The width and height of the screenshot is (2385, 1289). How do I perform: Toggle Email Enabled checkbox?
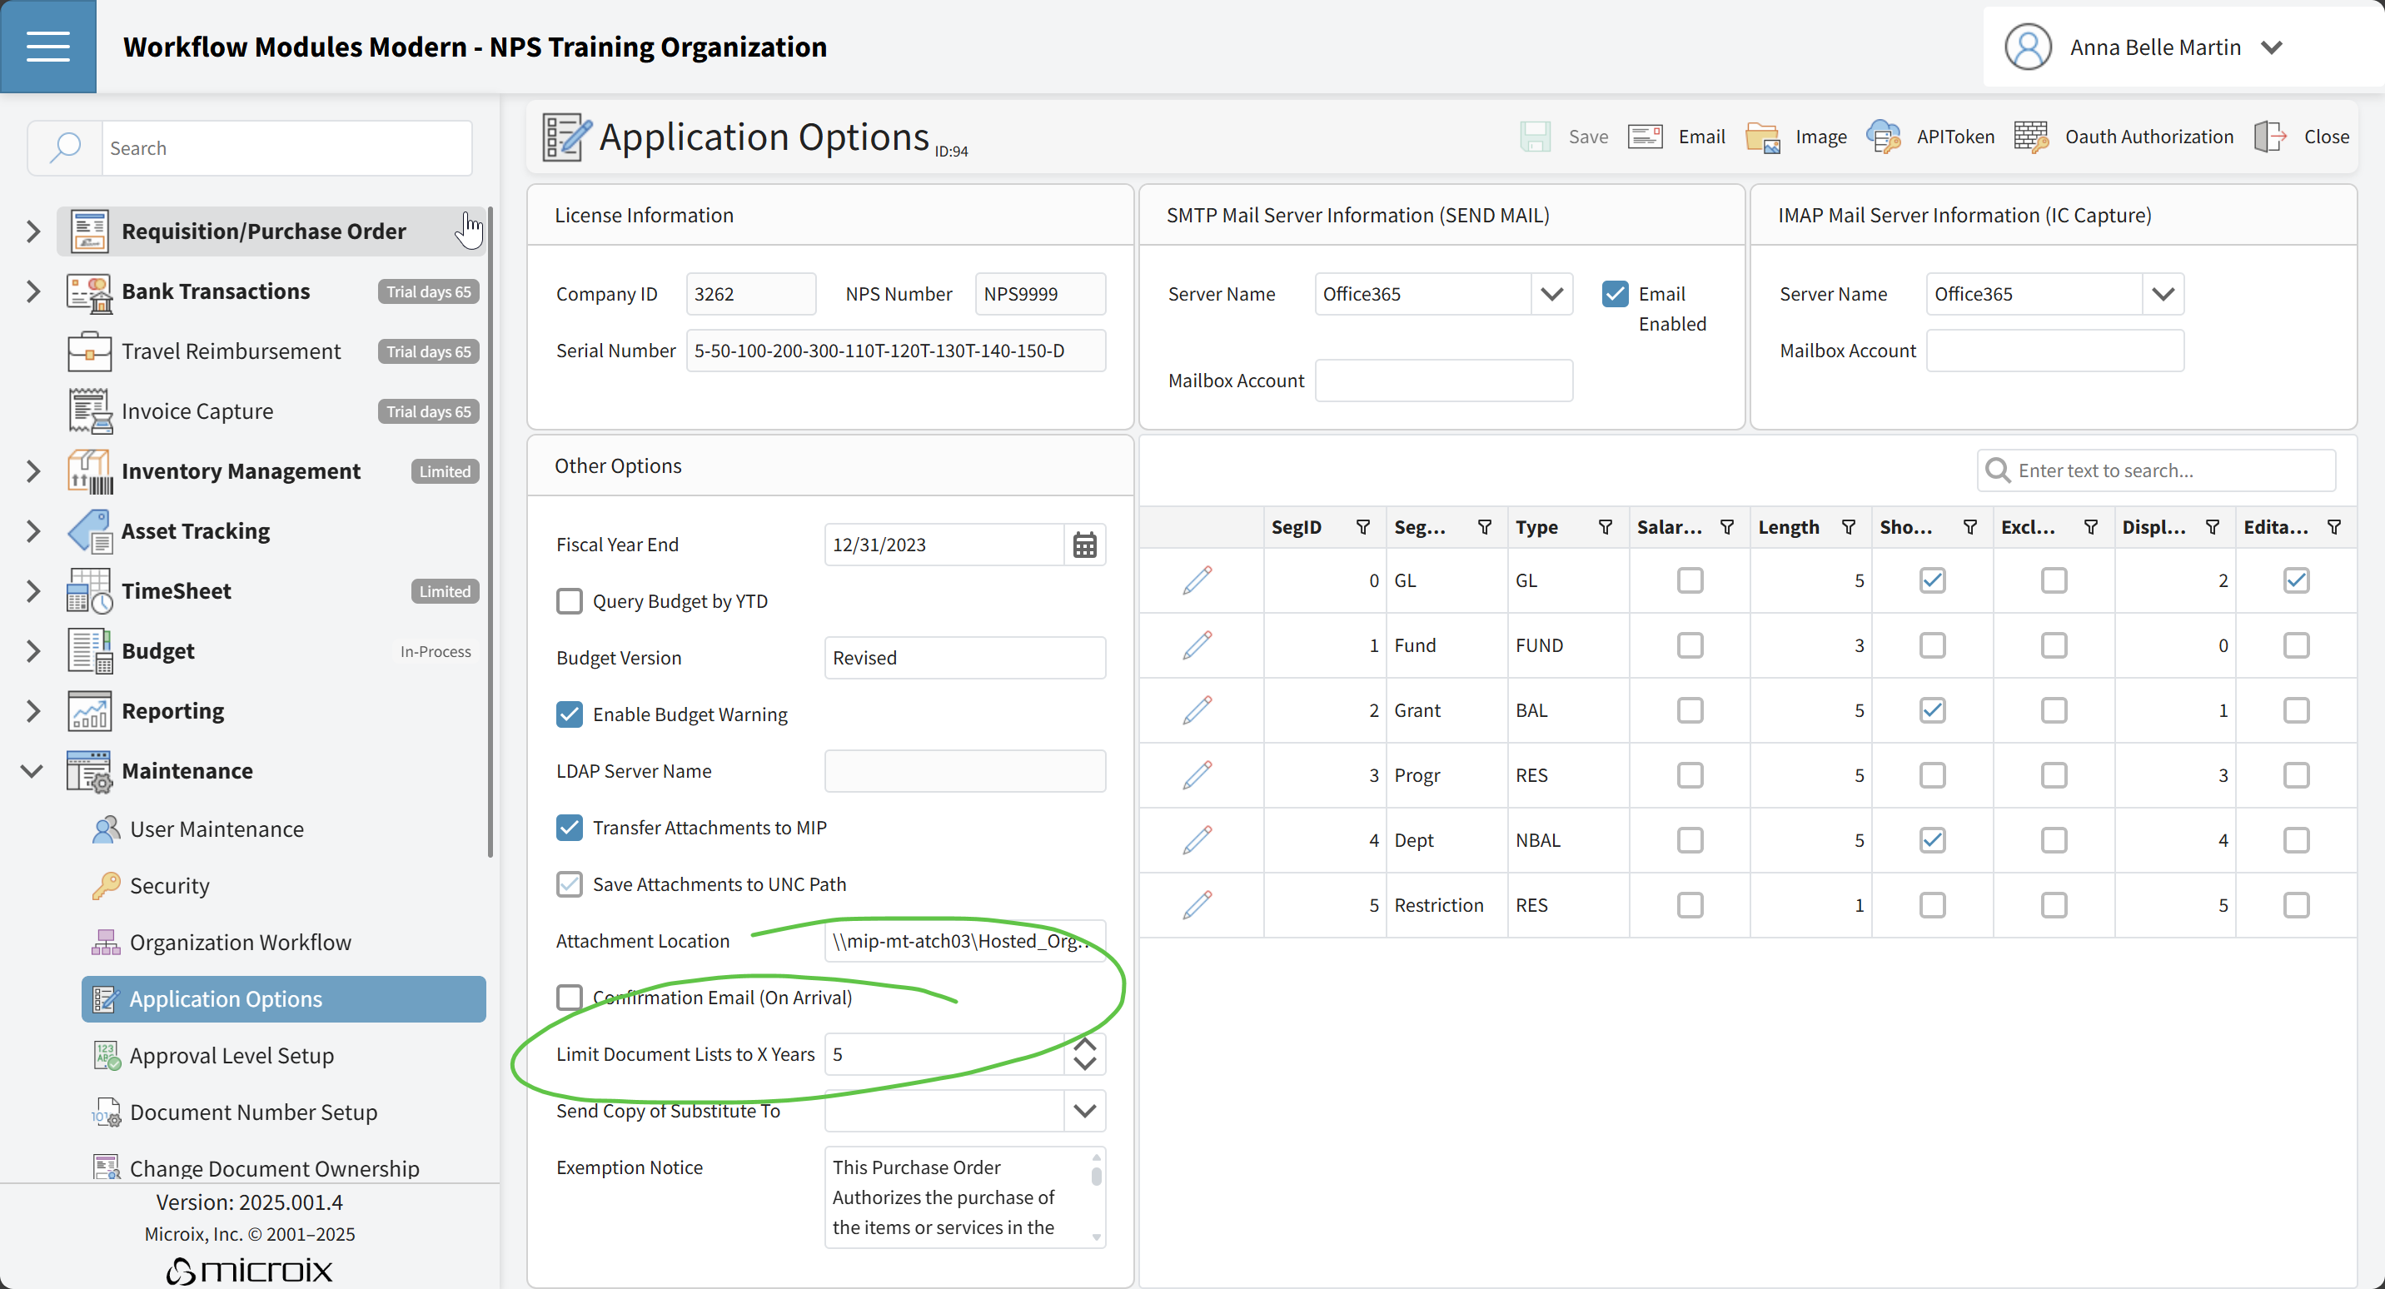tap(1615, 294)
